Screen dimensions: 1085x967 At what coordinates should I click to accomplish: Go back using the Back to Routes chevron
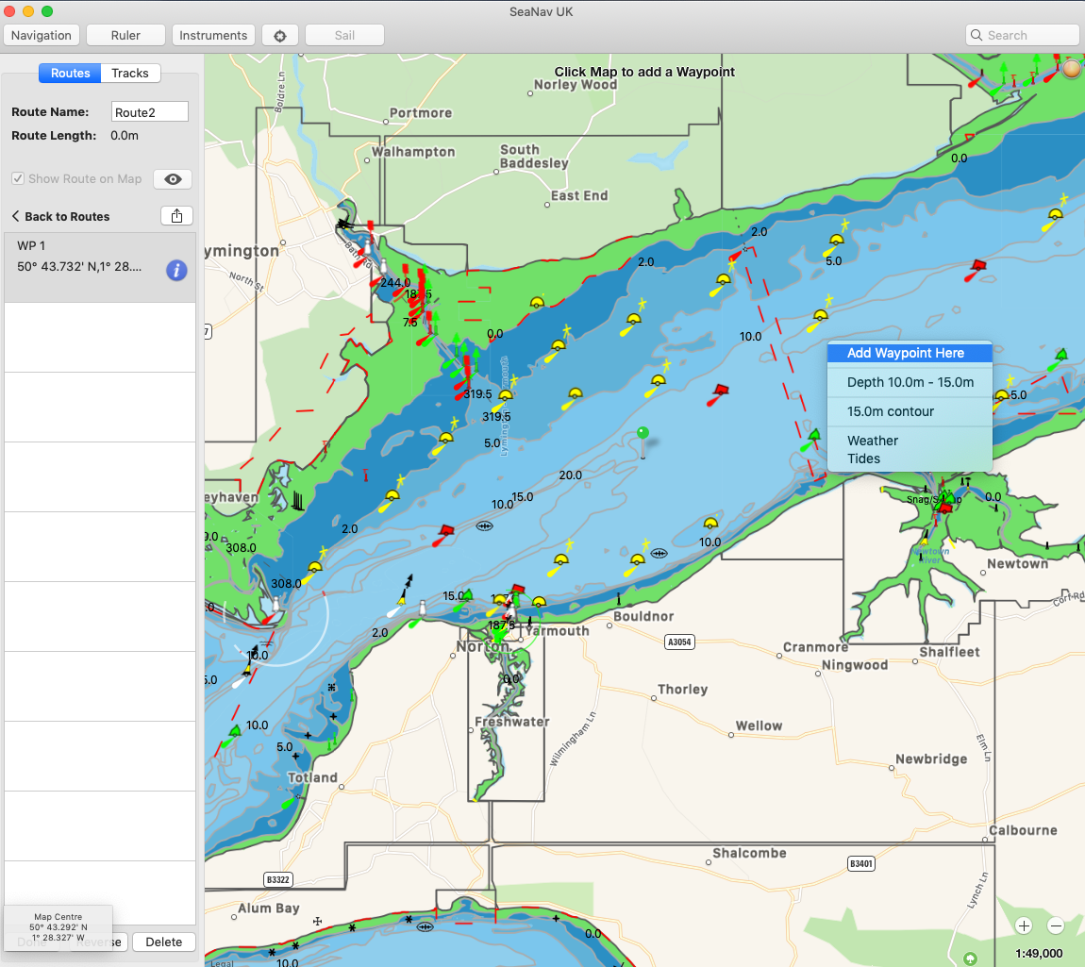pos(15,216)
